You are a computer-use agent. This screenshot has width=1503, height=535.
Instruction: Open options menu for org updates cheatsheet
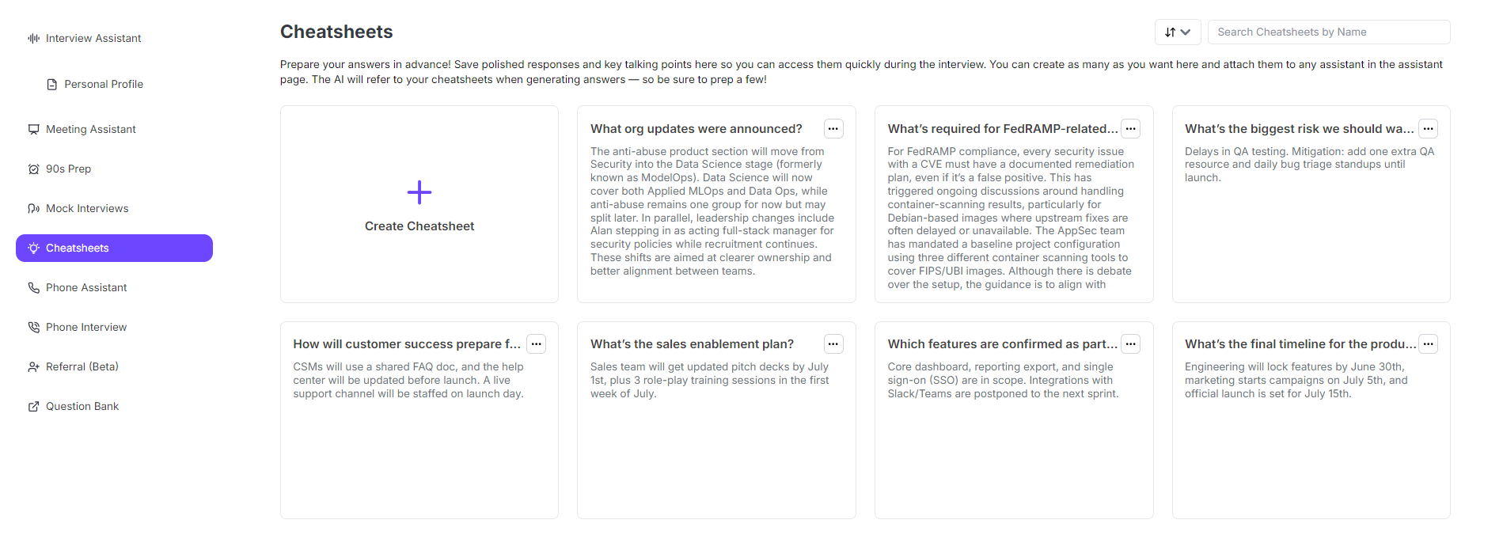[x=833, y=129]
